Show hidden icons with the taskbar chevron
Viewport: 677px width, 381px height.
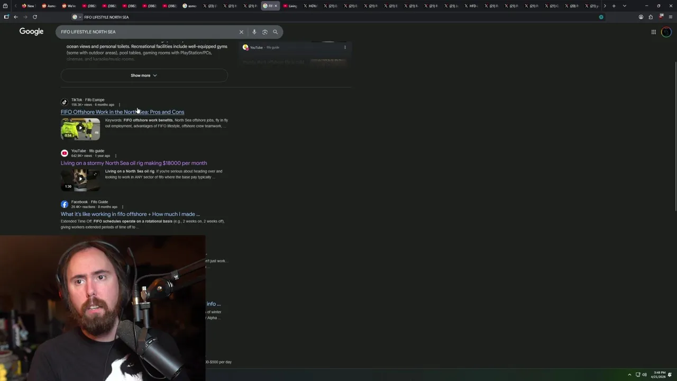629,375
